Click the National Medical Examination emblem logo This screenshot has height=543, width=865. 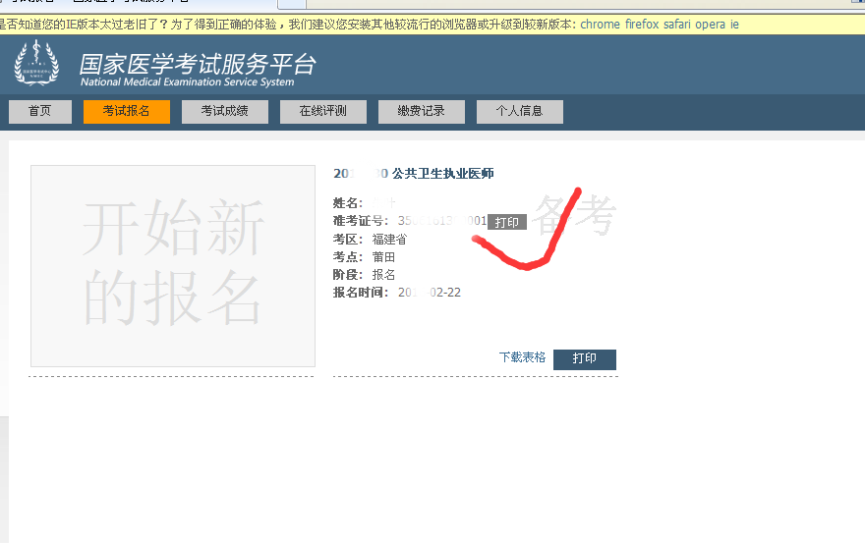pyautogui.click(x=36, y=64)
